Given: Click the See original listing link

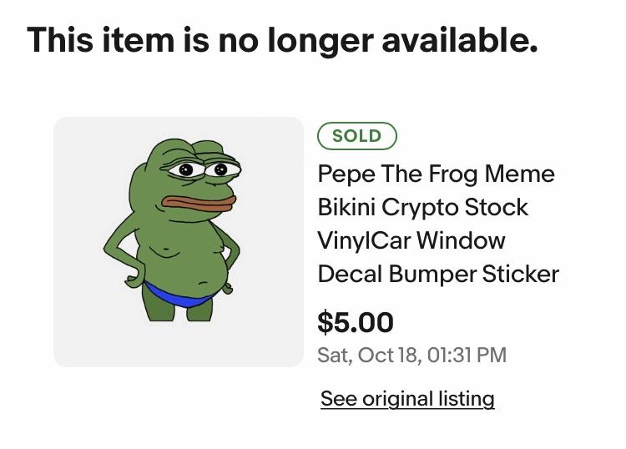Looking at the screenshot, I should 407,399.
